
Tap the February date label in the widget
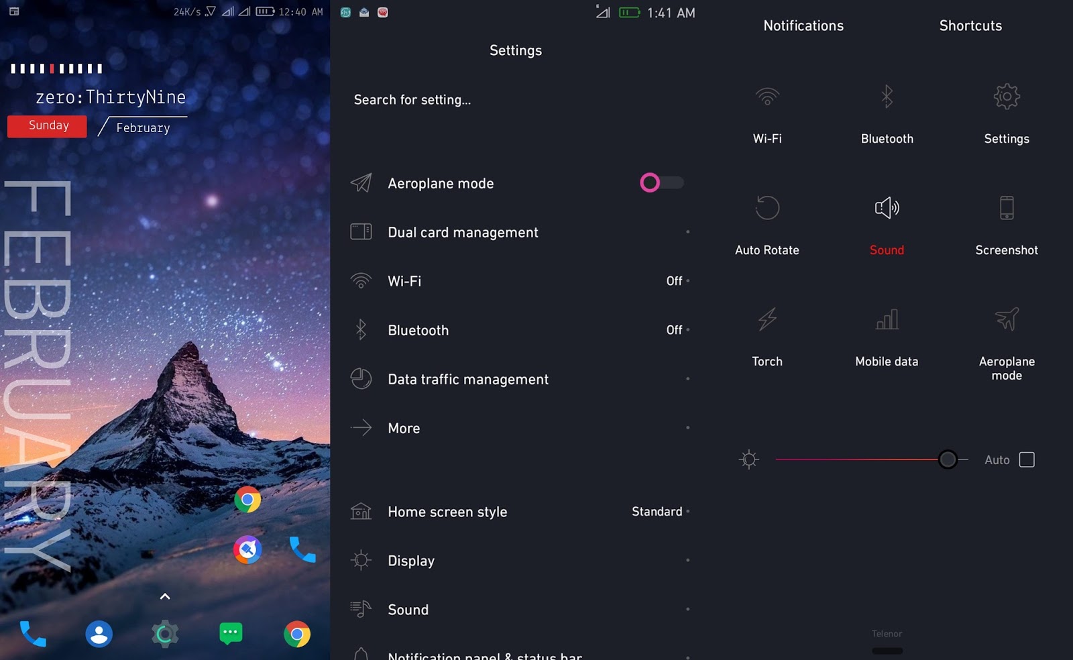pos(143,127)
